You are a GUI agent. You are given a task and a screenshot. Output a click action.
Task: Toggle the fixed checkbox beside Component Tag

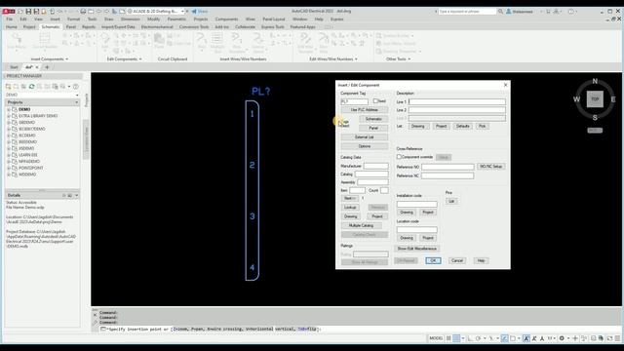(375, 101)
